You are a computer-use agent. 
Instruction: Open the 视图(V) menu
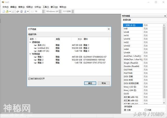click(29, 7)
